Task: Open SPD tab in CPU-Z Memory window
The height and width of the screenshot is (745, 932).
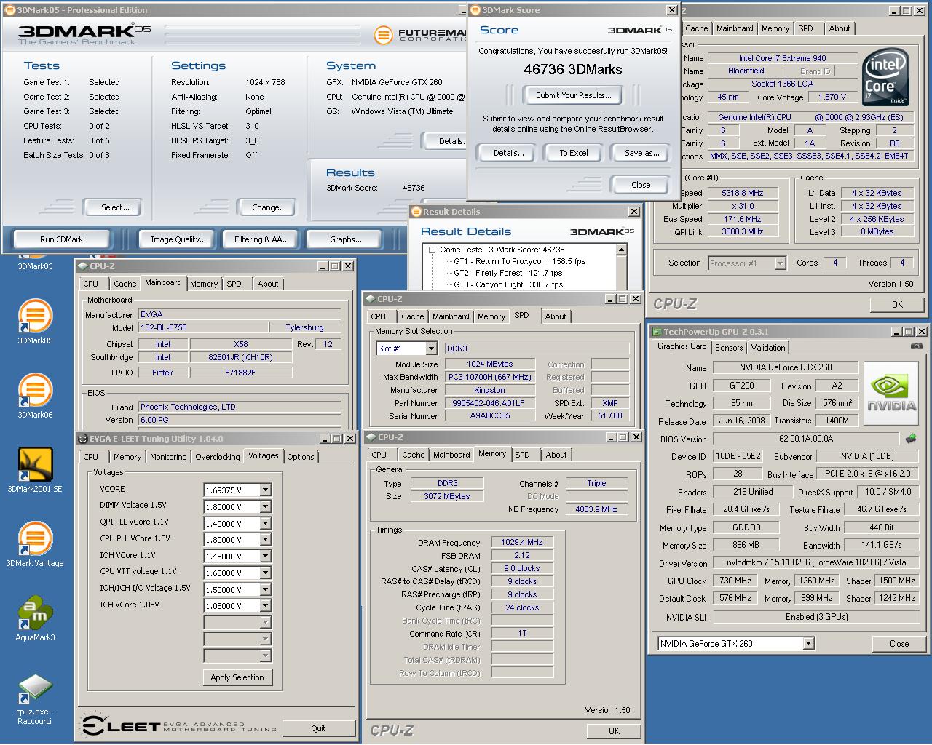Action: [x=523, y=455]
